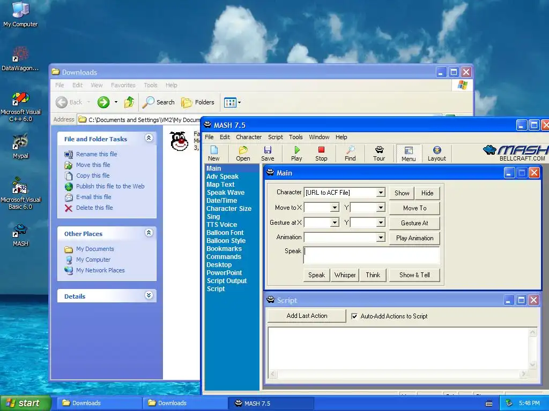Click the Add Last Action button
This screenshot has width=549, height=411.
[x=307, y=316]
